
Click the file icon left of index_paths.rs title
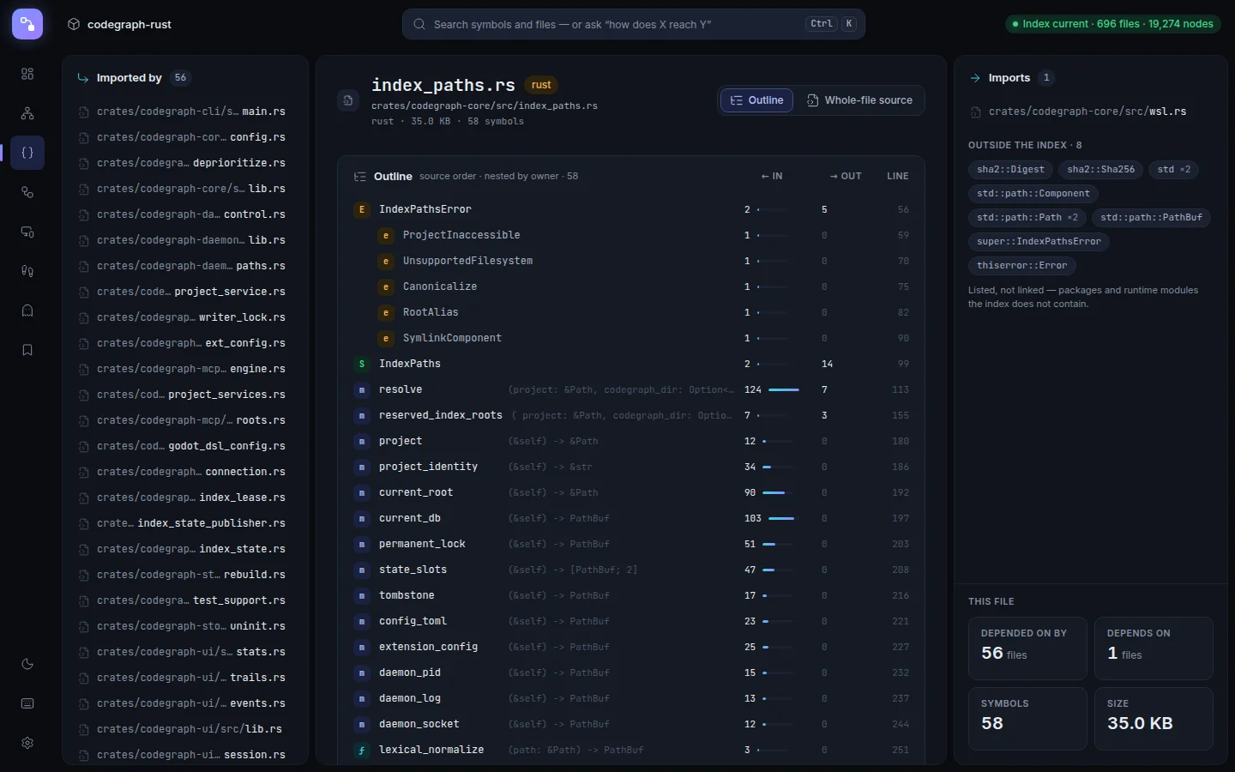[348, 100]
